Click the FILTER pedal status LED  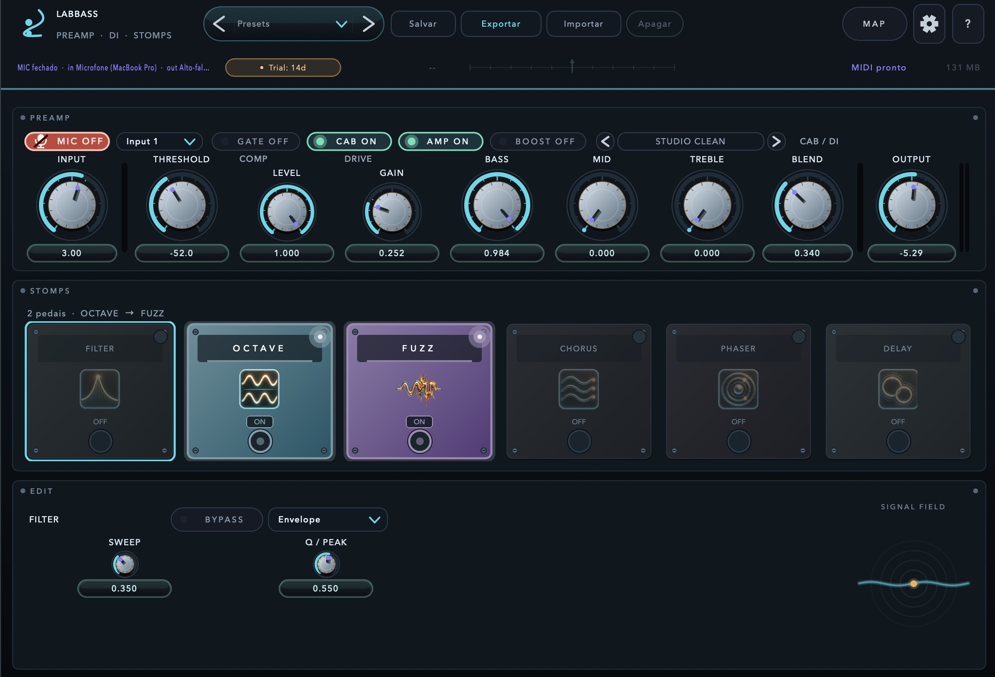point(161,337)
